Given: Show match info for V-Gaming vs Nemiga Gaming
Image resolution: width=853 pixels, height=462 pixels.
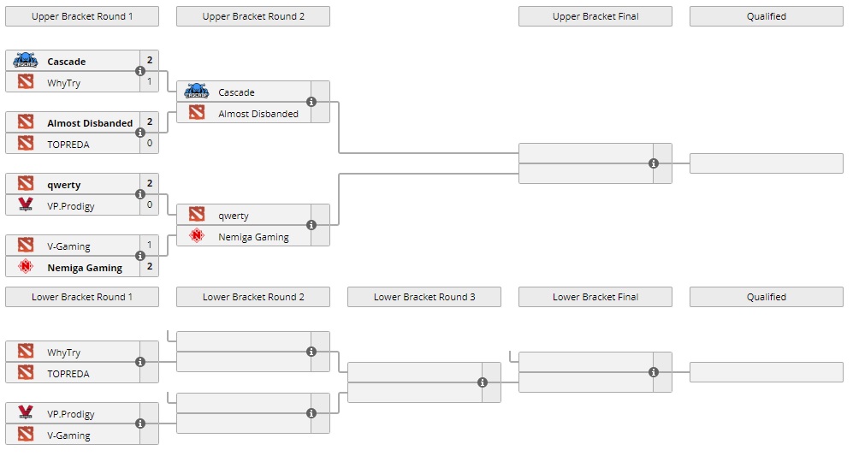Looking at the screenshot, I should (140, 257).
